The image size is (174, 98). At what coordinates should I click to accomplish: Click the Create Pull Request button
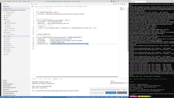pos(111,93)
